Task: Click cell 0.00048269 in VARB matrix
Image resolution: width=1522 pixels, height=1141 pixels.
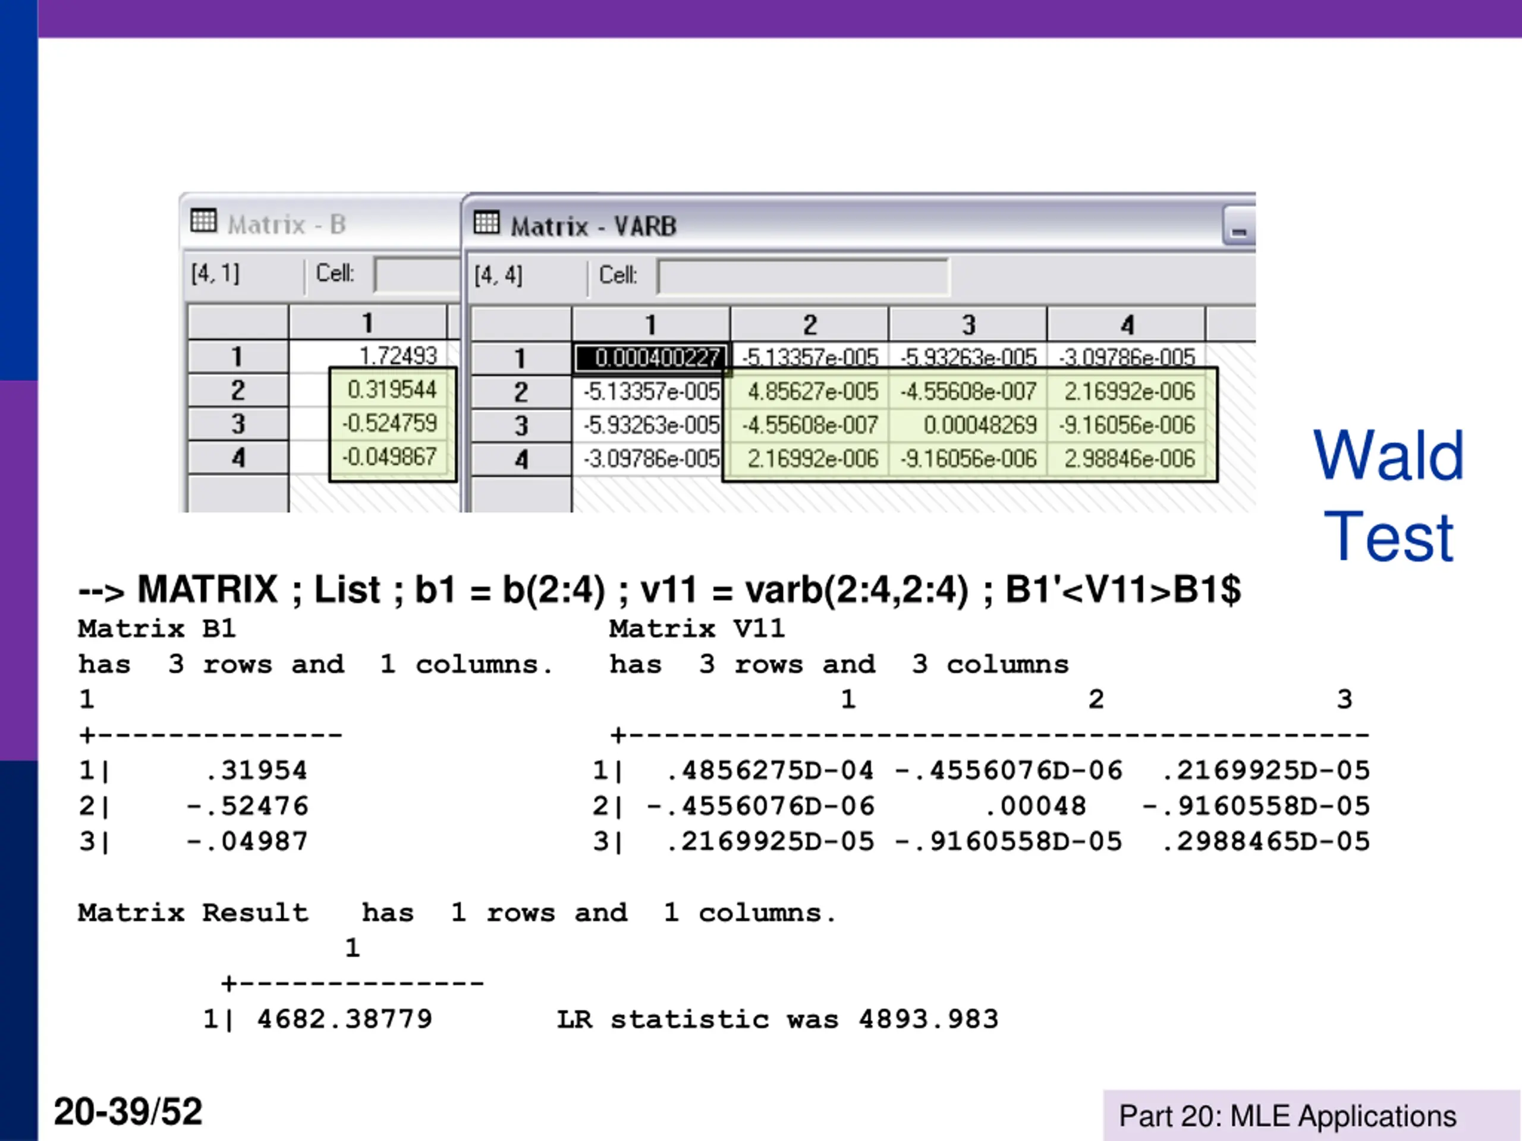Action: [968, 425]
